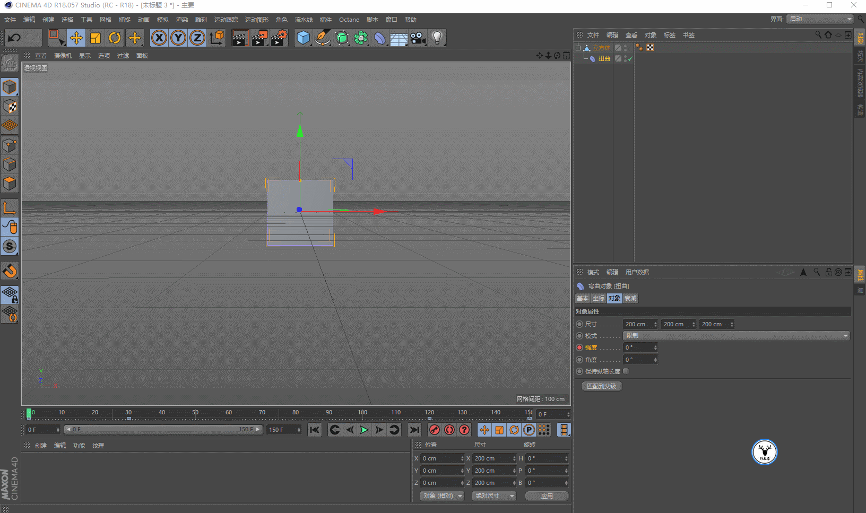Viewport: 866px width, 513px height.
Task: Open the 文件 menu in main menu bar
Action: 10,20
